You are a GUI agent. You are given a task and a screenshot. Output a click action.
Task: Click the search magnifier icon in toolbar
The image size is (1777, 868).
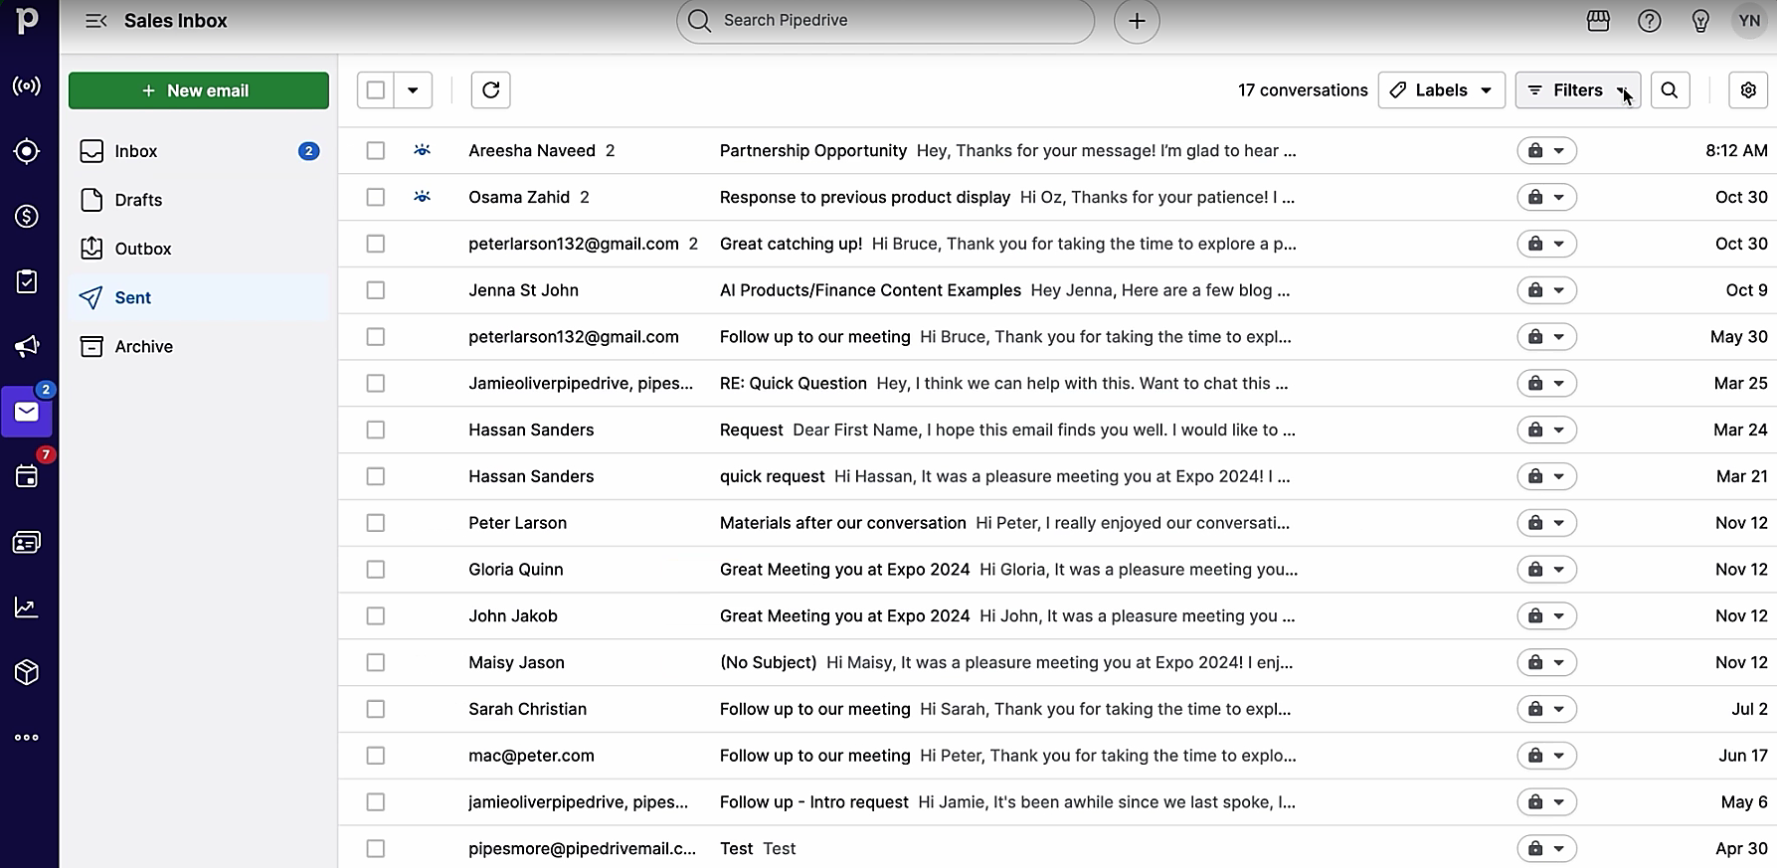[x=1670, y=90]
